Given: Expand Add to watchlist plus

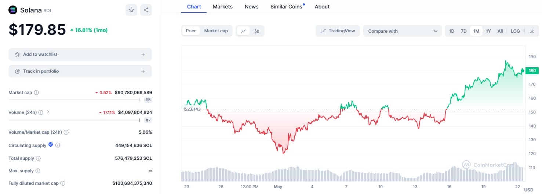Looking at the screenshot, I should pos(143,54).
